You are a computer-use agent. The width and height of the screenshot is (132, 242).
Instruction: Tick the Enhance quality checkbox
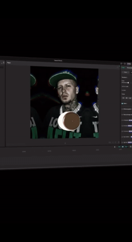122,109
